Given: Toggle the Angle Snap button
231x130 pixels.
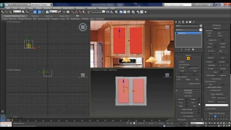Looking at the screenshot, I should pos(77,12).
